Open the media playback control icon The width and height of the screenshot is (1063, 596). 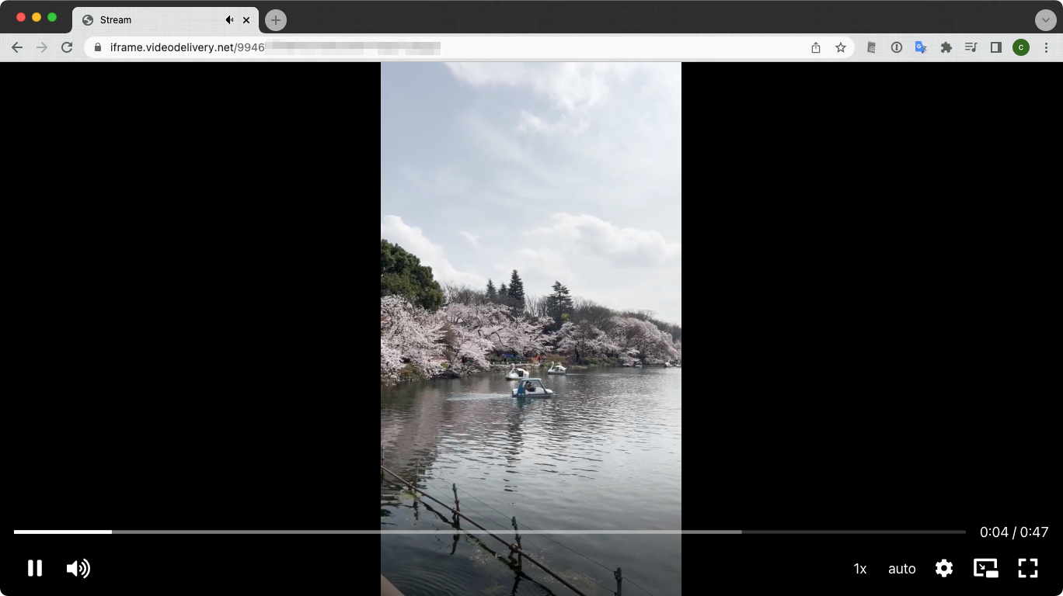[x=971, y=47]
